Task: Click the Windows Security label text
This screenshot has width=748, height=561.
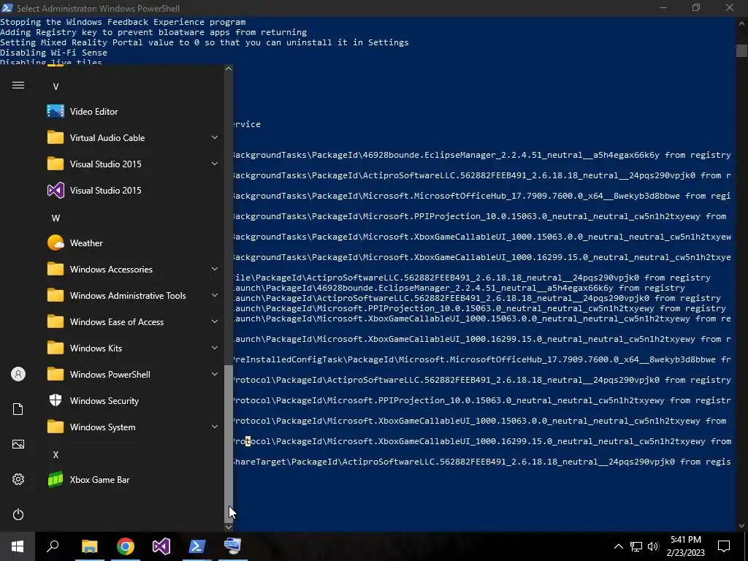Action: point(104,401)
